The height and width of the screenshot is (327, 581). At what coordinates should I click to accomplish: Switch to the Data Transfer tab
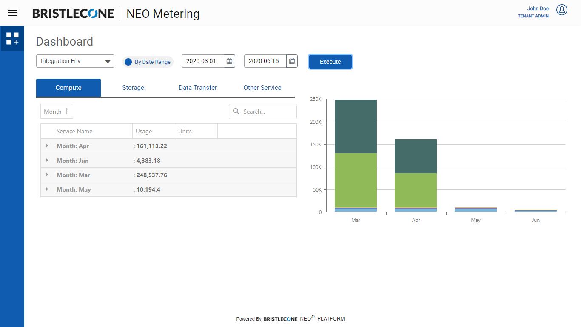coord(198,88)
